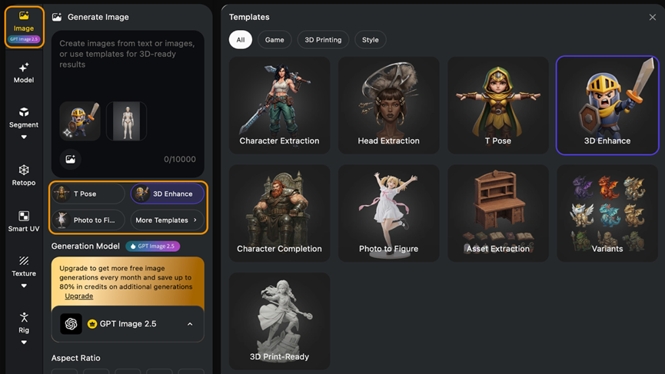665x374 pixels.
Task: Select the mannequin reference thumbnail in prompt
Action: click(x=126, y=121)
